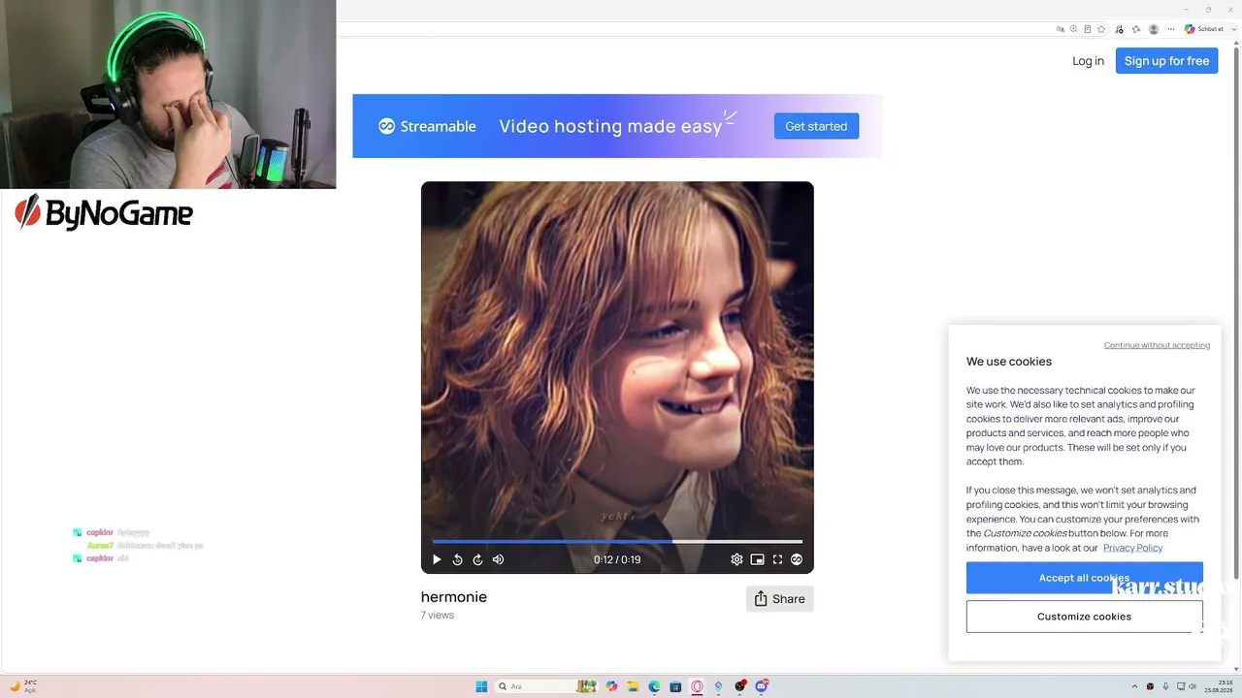Open the OBS Studio taskbar icon
Screen dimensions: 1242x698
coord(740,686)
